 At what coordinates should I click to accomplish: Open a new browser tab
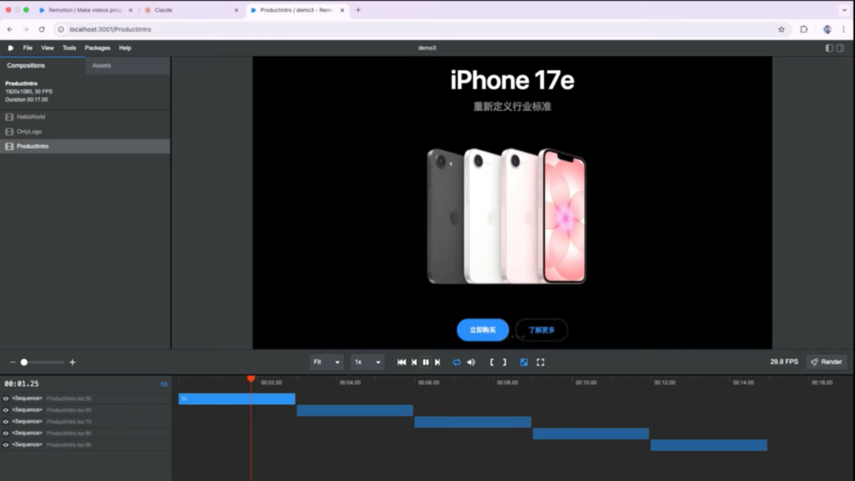click(x=358, y=10)
